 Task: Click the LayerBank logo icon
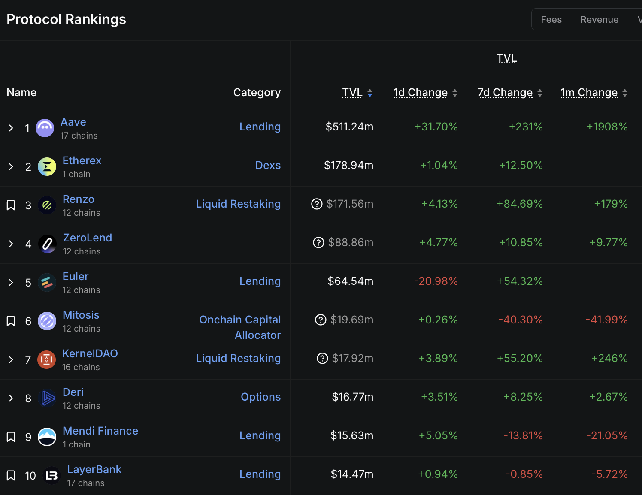pyautogui.click(x=52, y=475)
